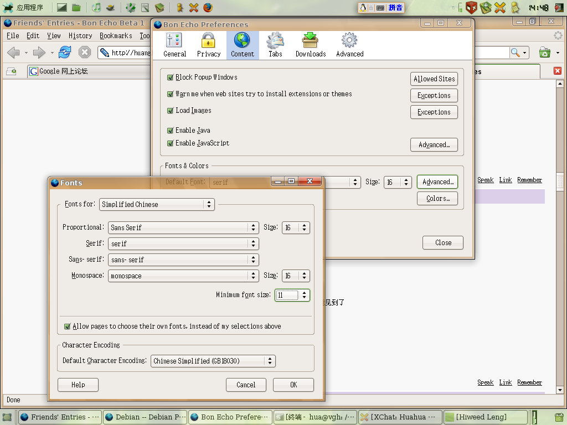Reload the page with the refresh icon
567x425 pixels.
coord(65,53)
